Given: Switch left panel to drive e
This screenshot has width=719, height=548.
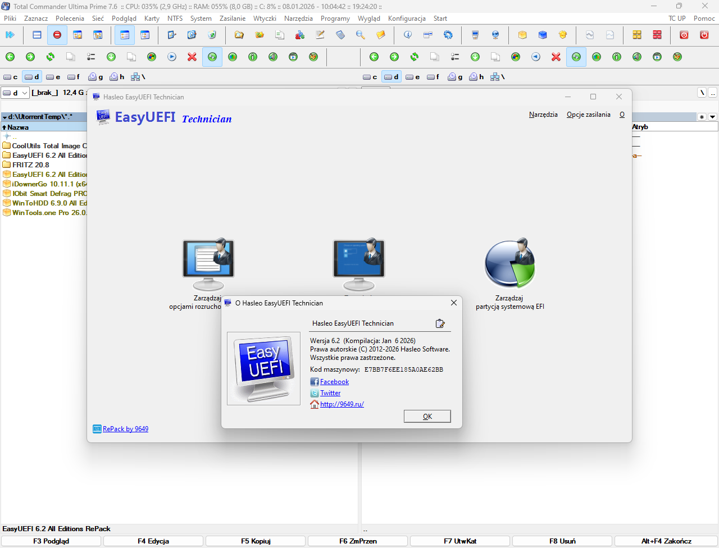Looking at the screenshot, I should (x=53, y=77).
